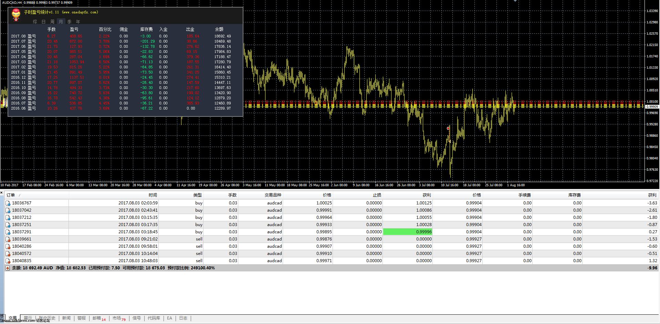Sort orders by the 交易品种 column header

pos(273,195)
